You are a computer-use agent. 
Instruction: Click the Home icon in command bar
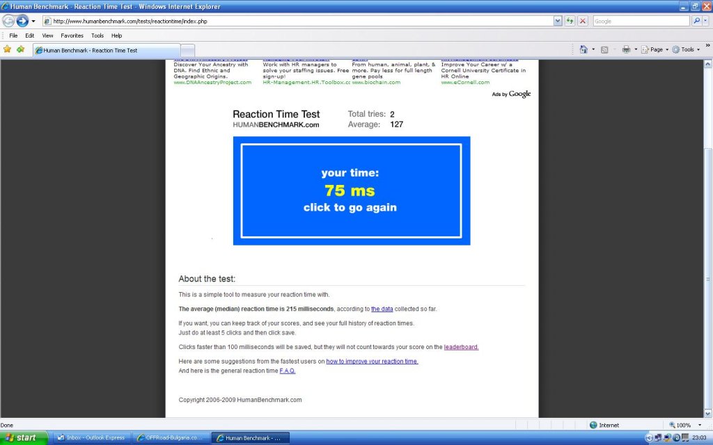(x=583, y=49)
